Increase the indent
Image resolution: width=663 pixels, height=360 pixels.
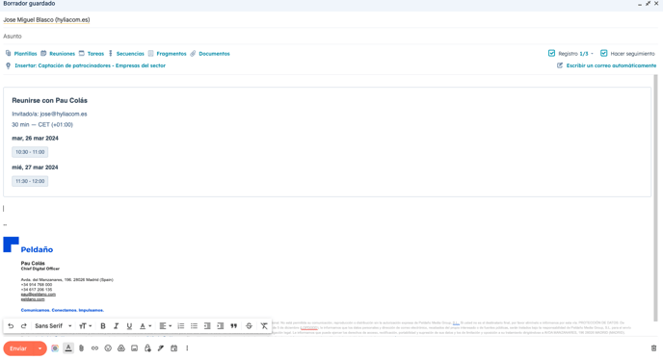click(x=221, y=325)
